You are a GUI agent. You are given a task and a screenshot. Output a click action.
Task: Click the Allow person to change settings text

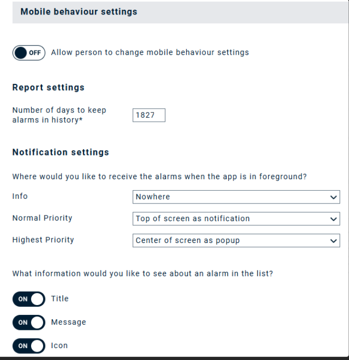[150, 52]
